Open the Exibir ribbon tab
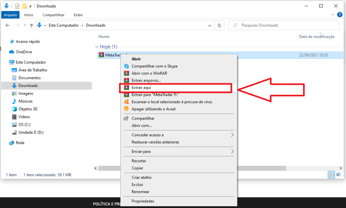Image resolution: width=346 pixels, height=208 pixels. (78, 15)
